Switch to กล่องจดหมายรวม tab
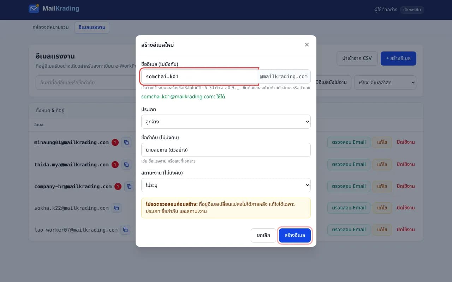Screen dimensions: 452x282 pyautogui.click(x=50, y=27)
